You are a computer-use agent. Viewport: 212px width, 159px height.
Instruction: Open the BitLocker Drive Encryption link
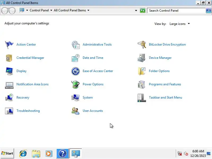click(x=167, y=45)
